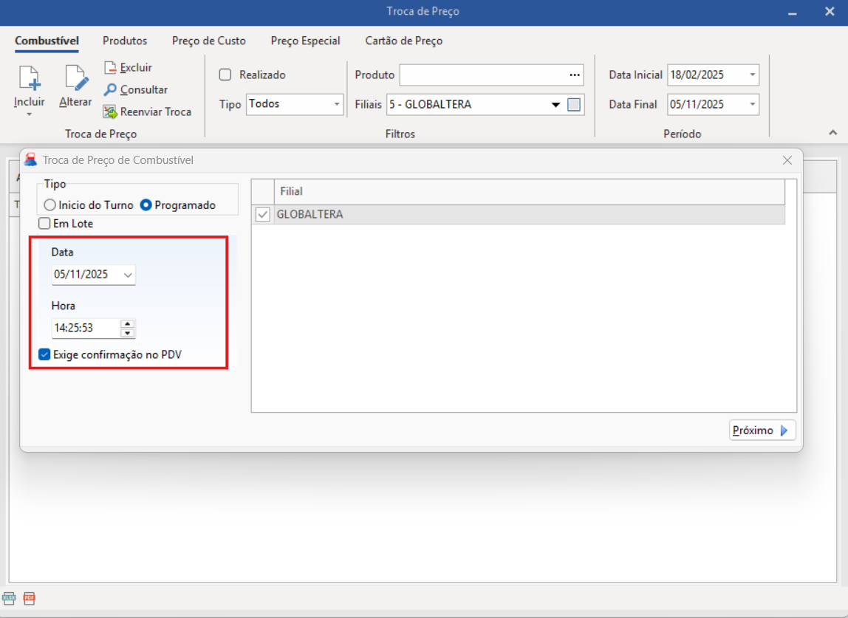Select the Inicio do Turno radio option

pos(50,205)
